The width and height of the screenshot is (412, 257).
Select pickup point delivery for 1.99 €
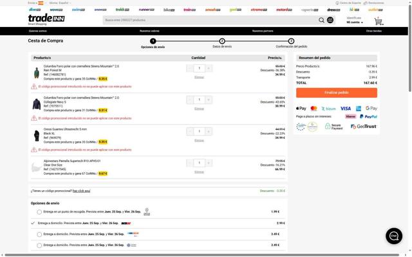(39, 212)
